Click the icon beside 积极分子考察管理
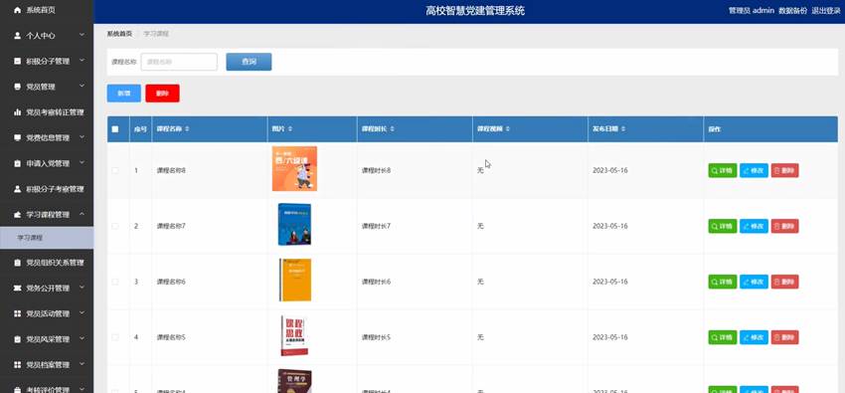 click(17, 189)
